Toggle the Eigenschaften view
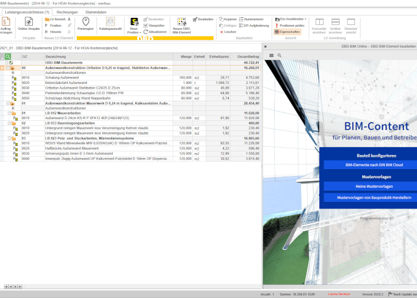The image size is (417, 298). coord(287,32)
